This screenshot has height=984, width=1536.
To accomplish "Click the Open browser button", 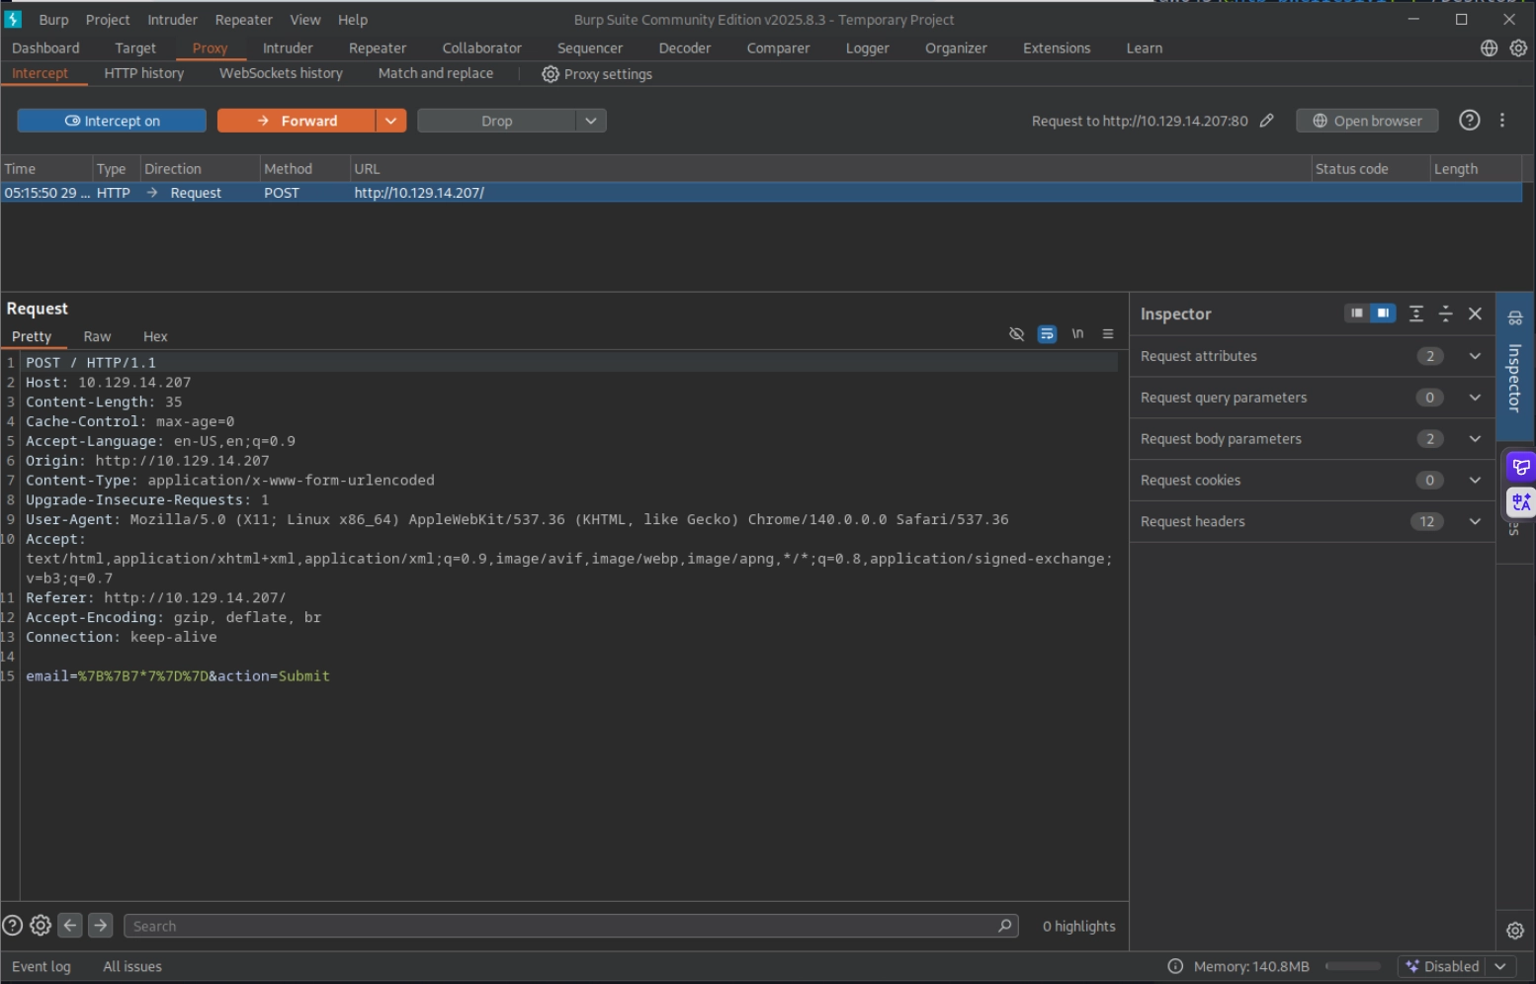I will 1367,121.
